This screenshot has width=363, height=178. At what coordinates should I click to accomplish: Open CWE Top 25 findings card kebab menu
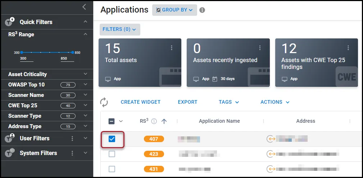[348, 48]
